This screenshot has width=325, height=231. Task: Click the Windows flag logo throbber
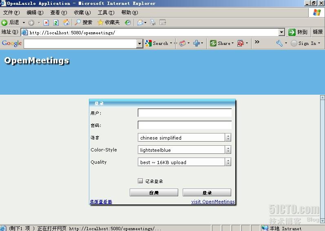[x=316, y=13]
